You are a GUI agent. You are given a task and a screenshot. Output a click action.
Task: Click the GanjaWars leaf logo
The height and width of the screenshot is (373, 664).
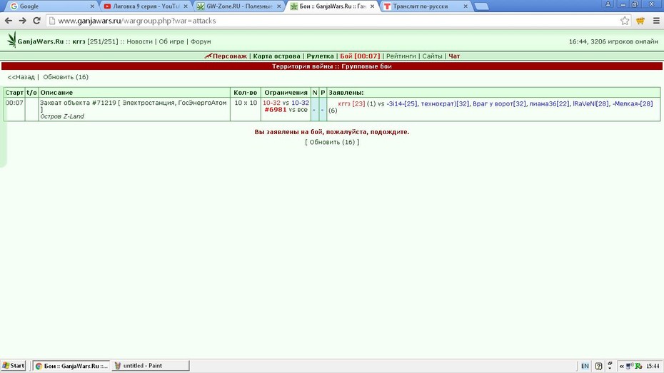click(x=11, y=40)
